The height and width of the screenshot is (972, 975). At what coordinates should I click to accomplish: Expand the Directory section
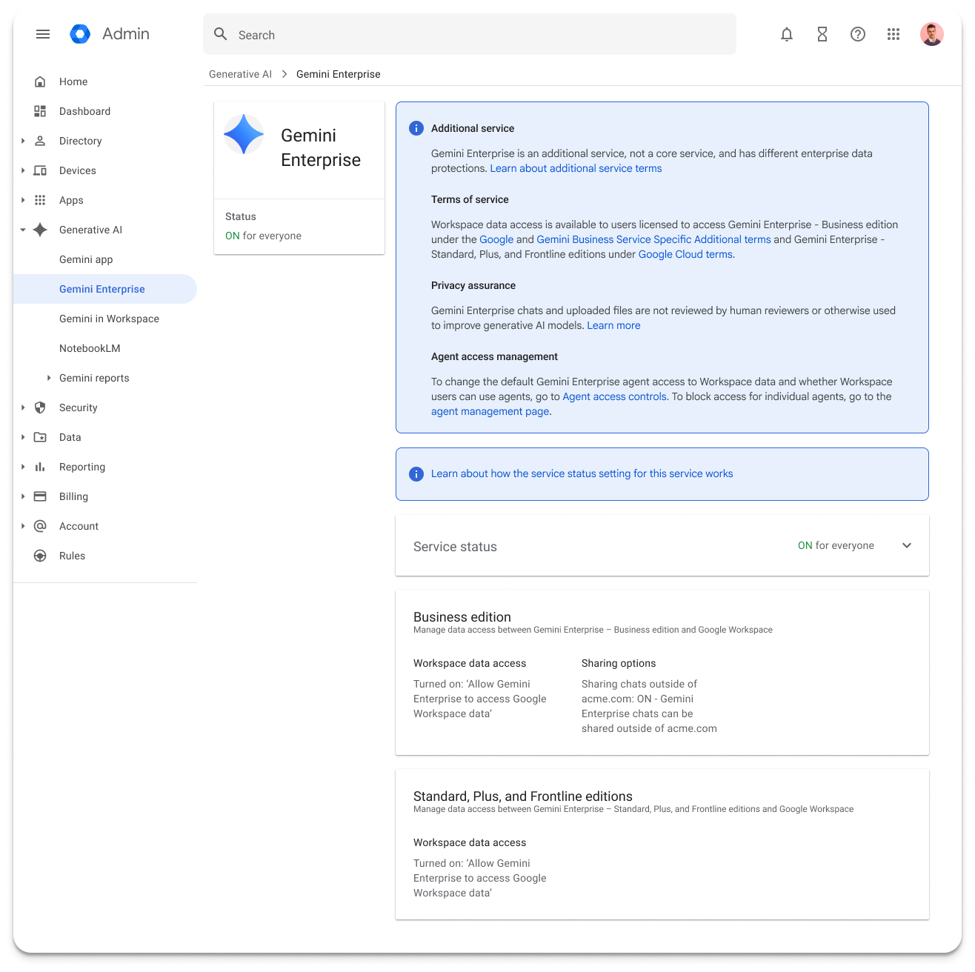[x=22, y=141]
